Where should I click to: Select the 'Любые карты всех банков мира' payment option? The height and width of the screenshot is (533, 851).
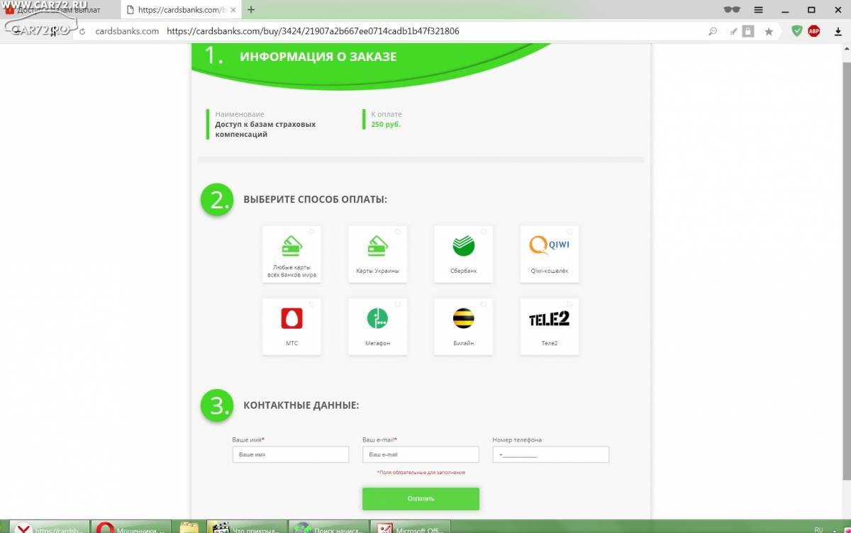tap(291, 254)
